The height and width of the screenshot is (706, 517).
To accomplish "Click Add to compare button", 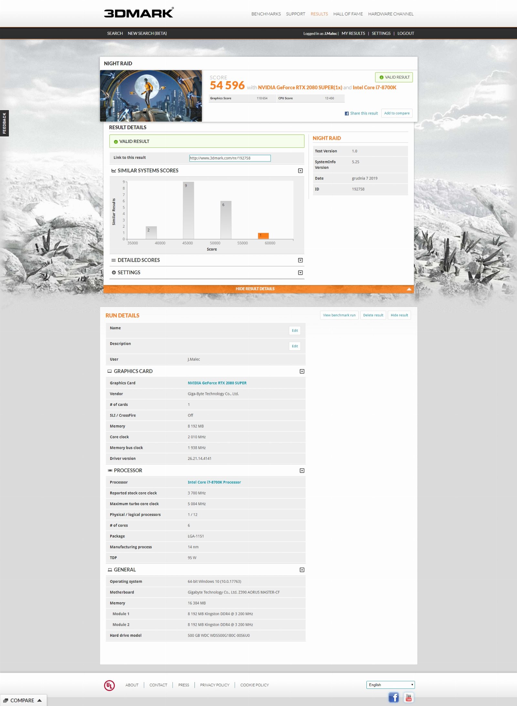I will 396,113.
